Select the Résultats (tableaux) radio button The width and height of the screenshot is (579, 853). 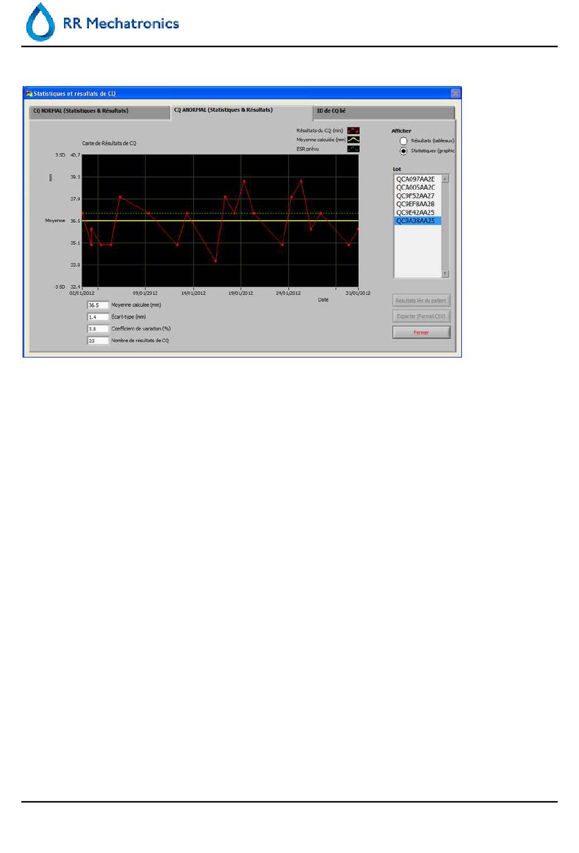tap(403, 141)
